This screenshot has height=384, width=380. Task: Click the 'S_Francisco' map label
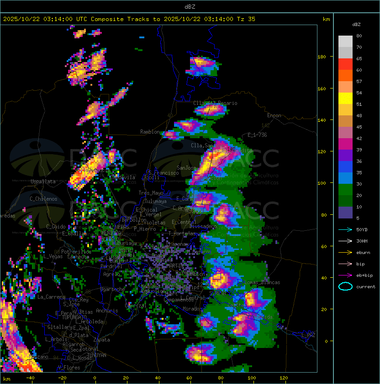coord(164,173)
